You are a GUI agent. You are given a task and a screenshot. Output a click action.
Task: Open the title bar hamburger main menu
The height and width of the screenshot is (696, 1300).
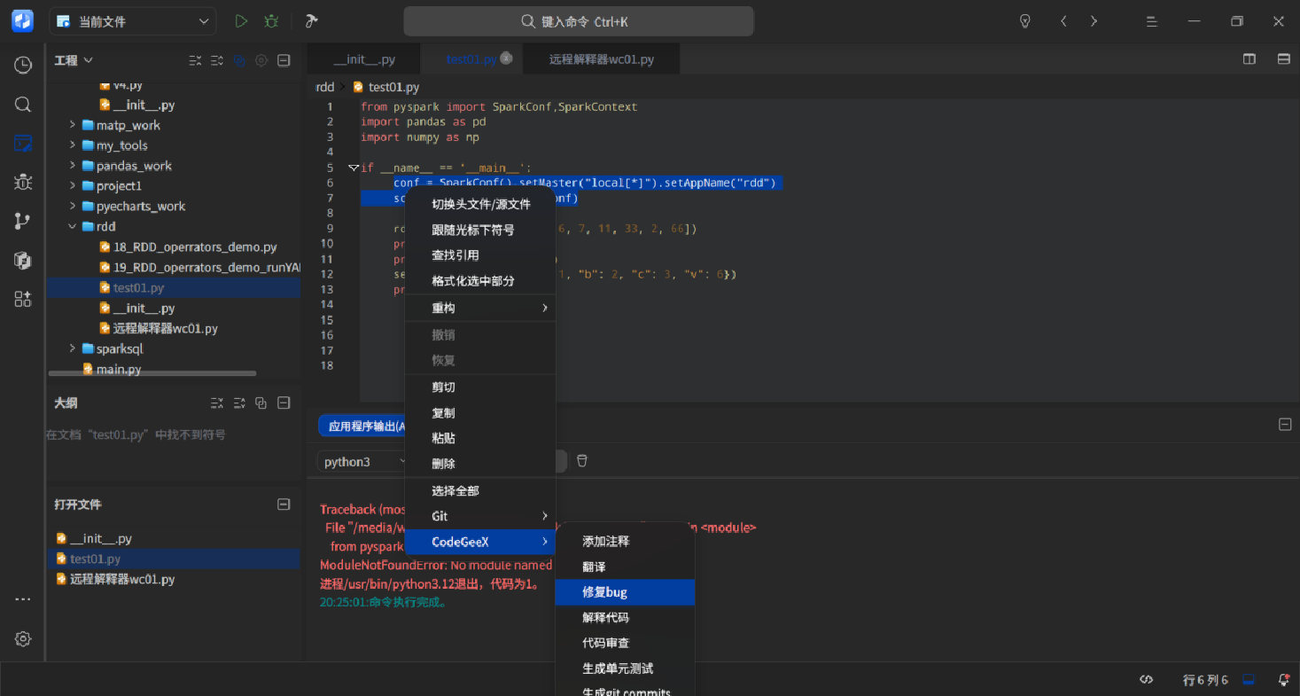1152,21
